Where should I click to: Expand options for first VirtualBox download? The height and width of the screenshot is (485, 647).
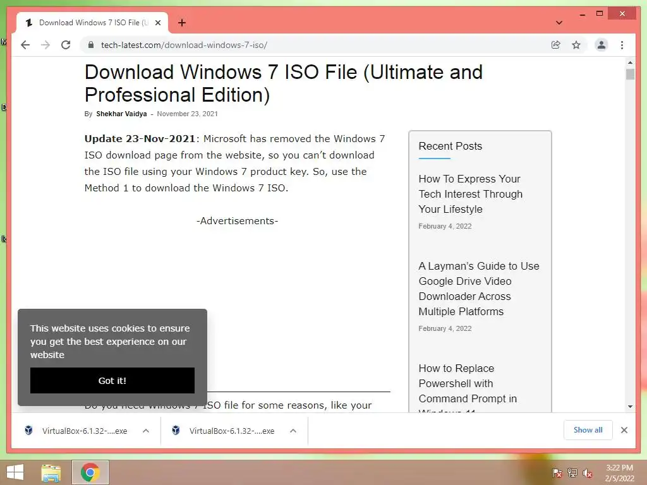click(x=146, y=431)
